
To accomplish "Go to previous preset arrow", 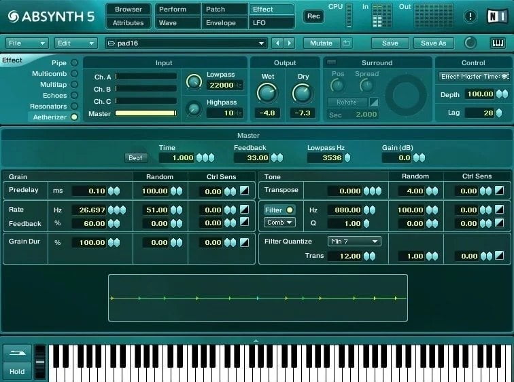I will click(x=277, y=43).
